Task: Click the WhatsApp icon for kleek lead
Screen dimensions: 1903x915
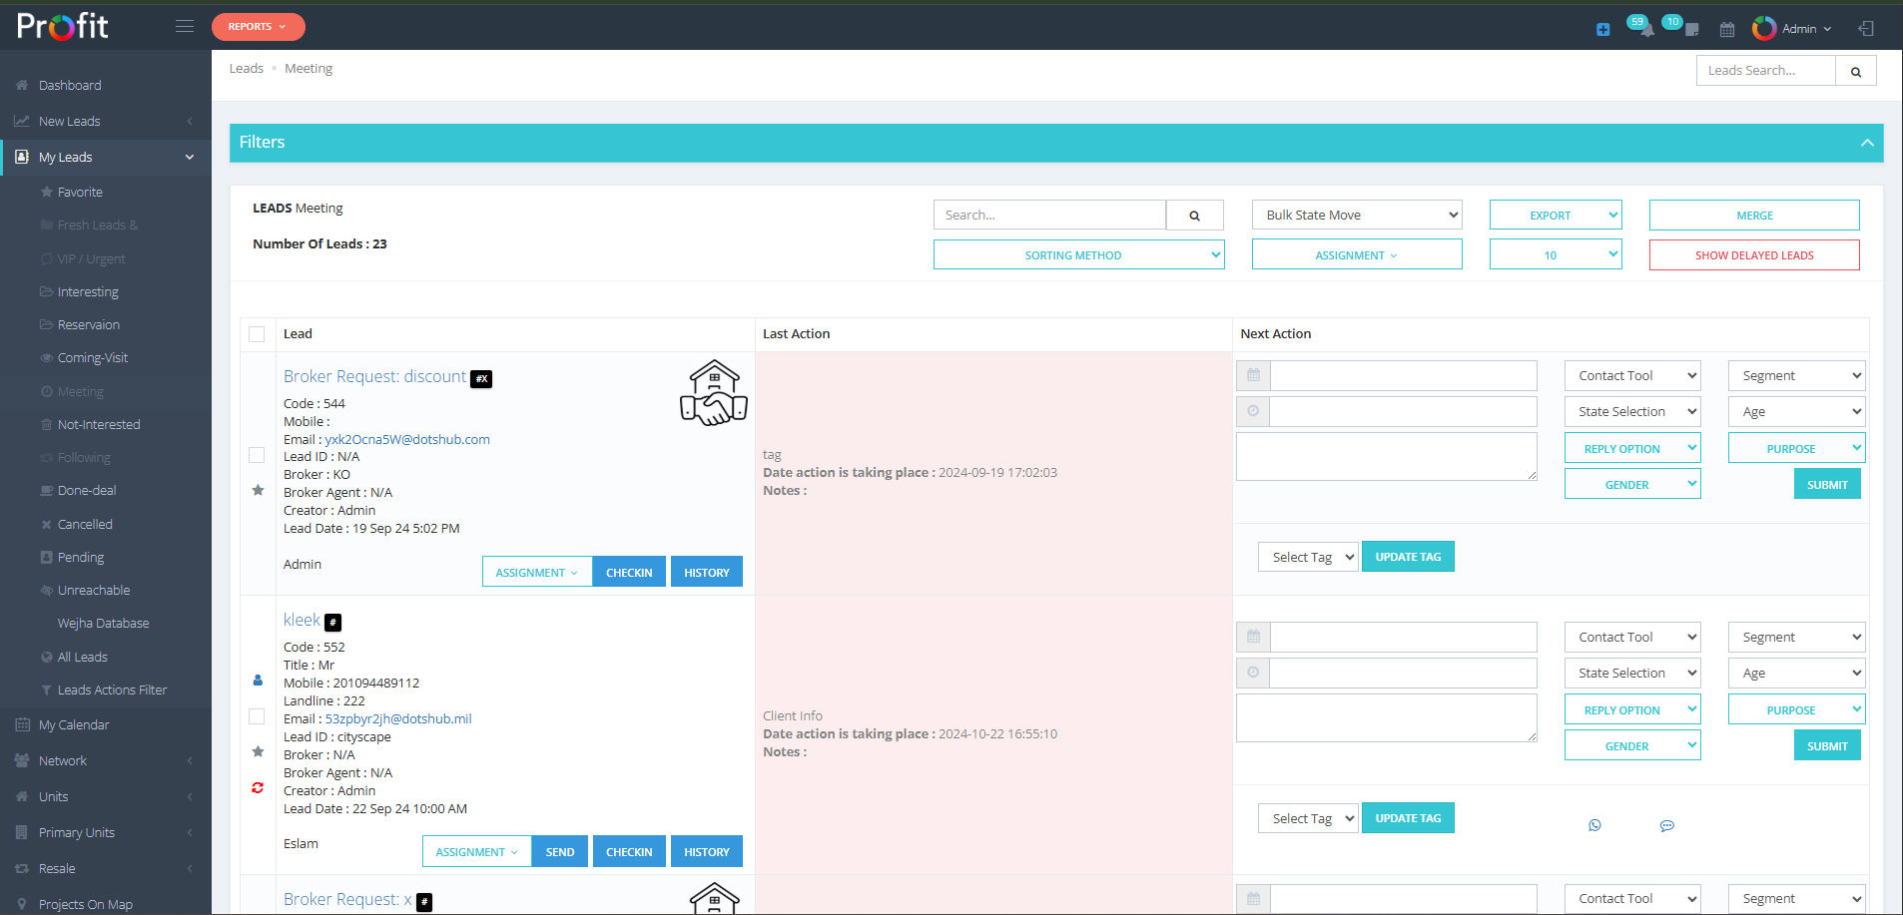Action: (1594, 825)
